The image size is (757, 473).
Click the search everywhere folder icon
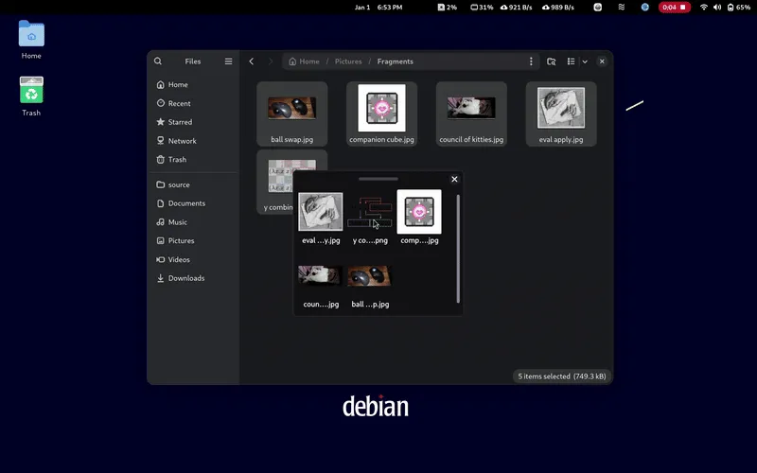[x=552, y=61]
